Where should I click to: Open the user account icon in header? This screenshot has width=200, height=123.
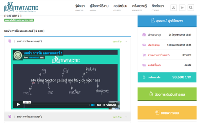[x=174, y=7]
